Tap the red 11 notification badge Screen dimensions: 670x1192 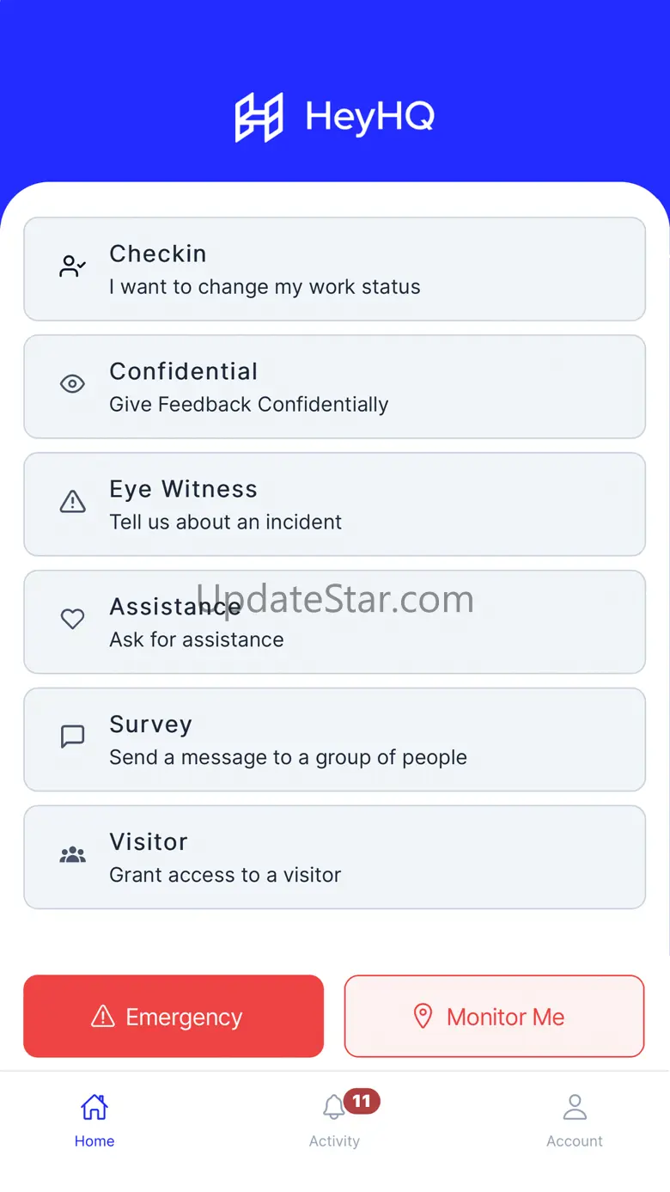click(362, 1101)
